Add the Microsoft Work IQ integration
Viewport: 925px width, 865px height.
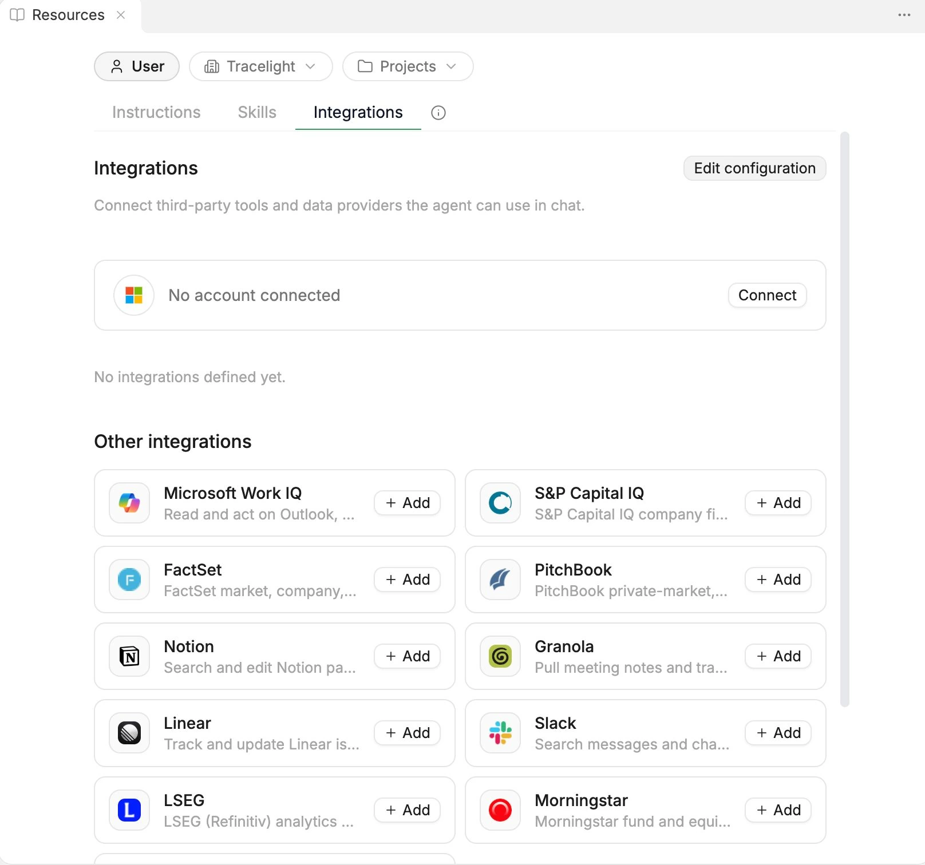coord(408,503)
